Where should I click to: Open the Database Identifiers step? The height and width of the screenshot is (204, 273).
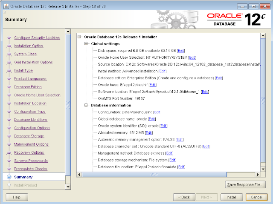click(30, 120)
